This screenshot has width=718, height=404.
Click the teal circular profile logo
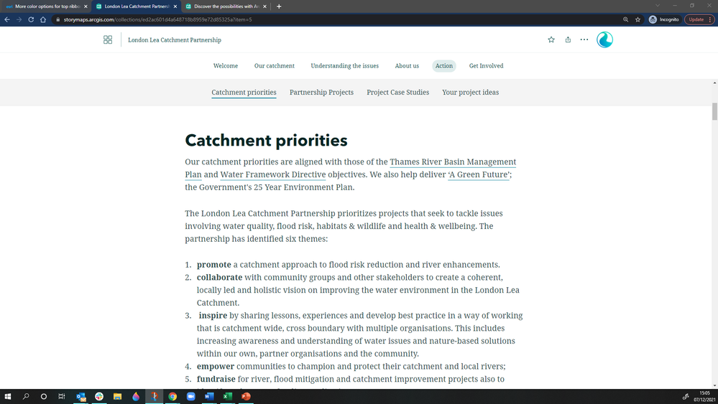point(604,39)
